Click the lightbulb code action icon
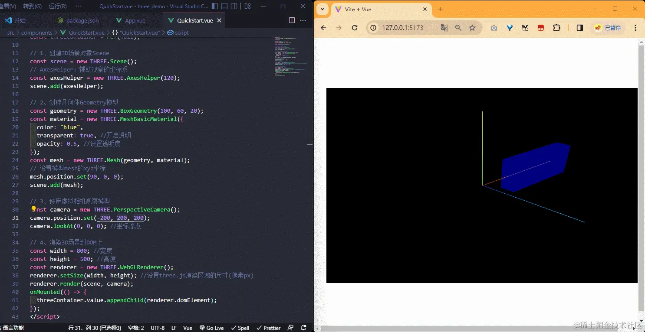The image size is (645, 332). coord(33,209)
